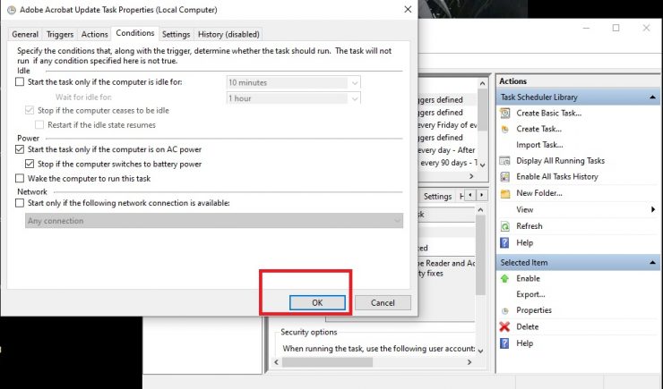663x389 pixels.
Task: Click the clock icon in the dialog title bar
Action: point(12,10)
